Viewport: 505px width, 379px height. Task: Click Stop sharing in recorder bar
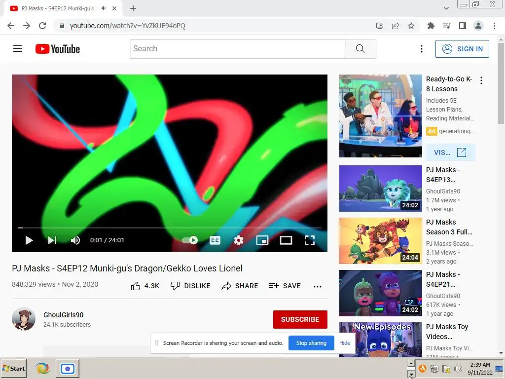311,343
